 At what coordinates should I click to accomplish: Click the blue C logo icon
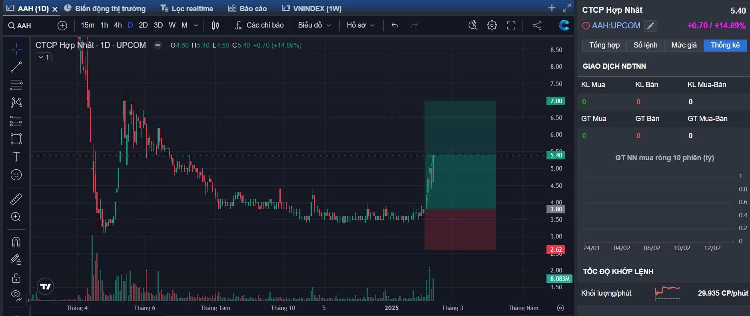pyautogui.click(x=564, y=25)
